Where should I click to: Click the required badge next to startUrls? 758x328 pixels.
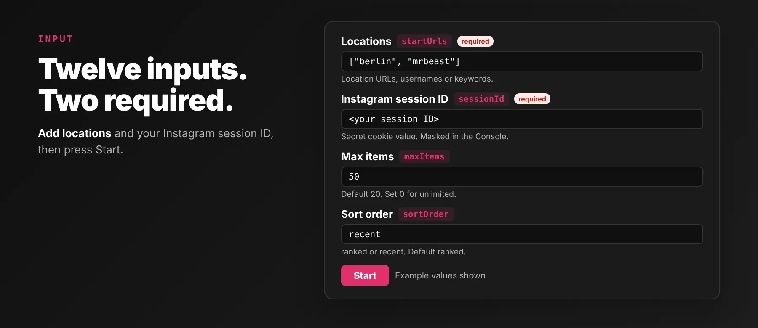(475, 41)
